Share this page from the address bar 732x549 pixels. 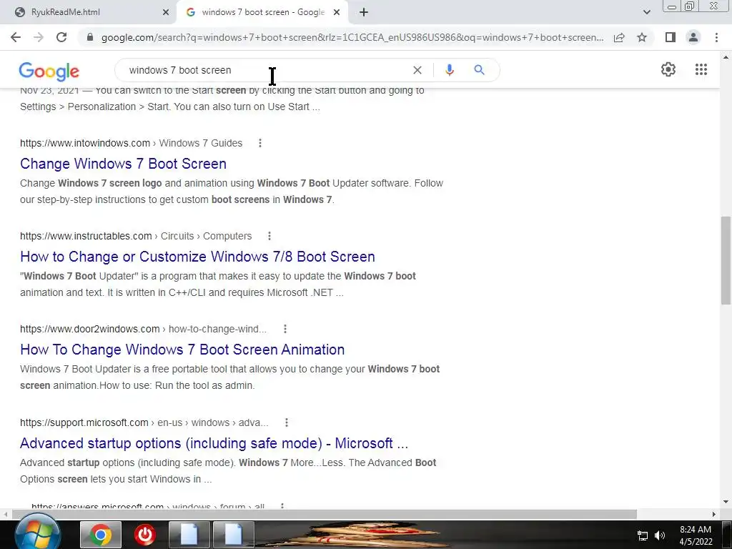point(619,37)
